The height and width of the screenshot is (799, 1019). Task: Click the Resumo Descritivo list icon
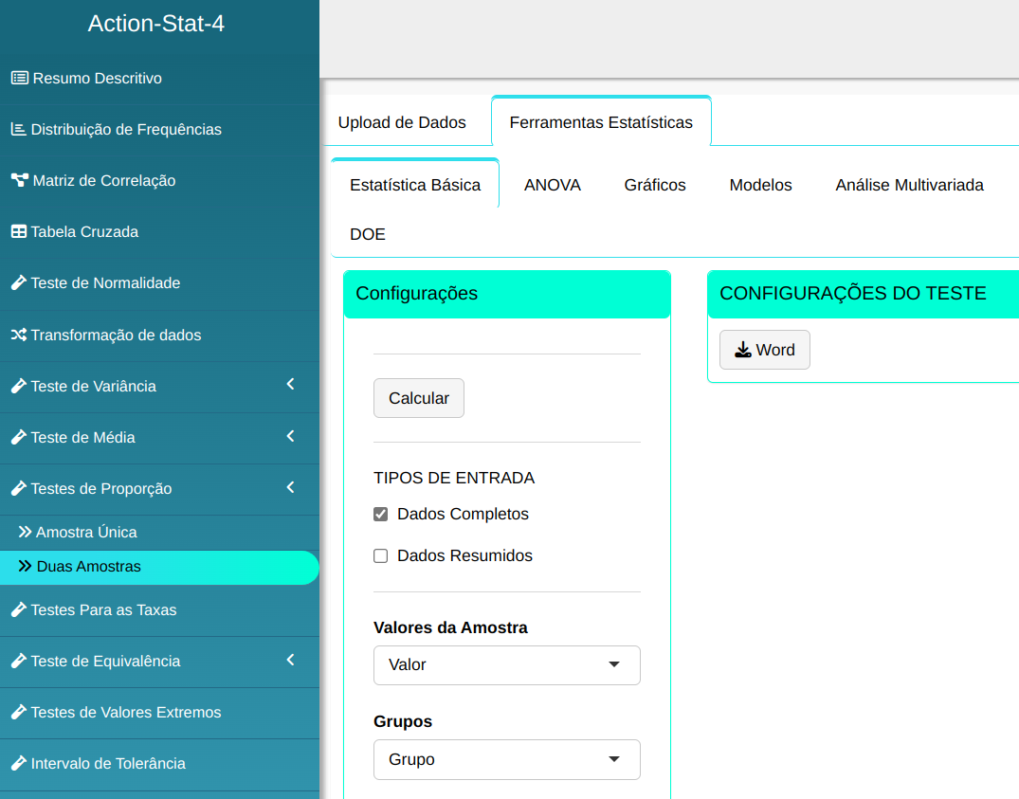(19, 78)
